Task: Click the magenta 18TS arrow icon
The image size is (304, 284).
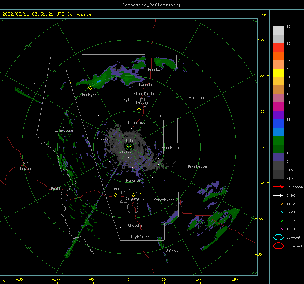Action: tap(278, 229)
